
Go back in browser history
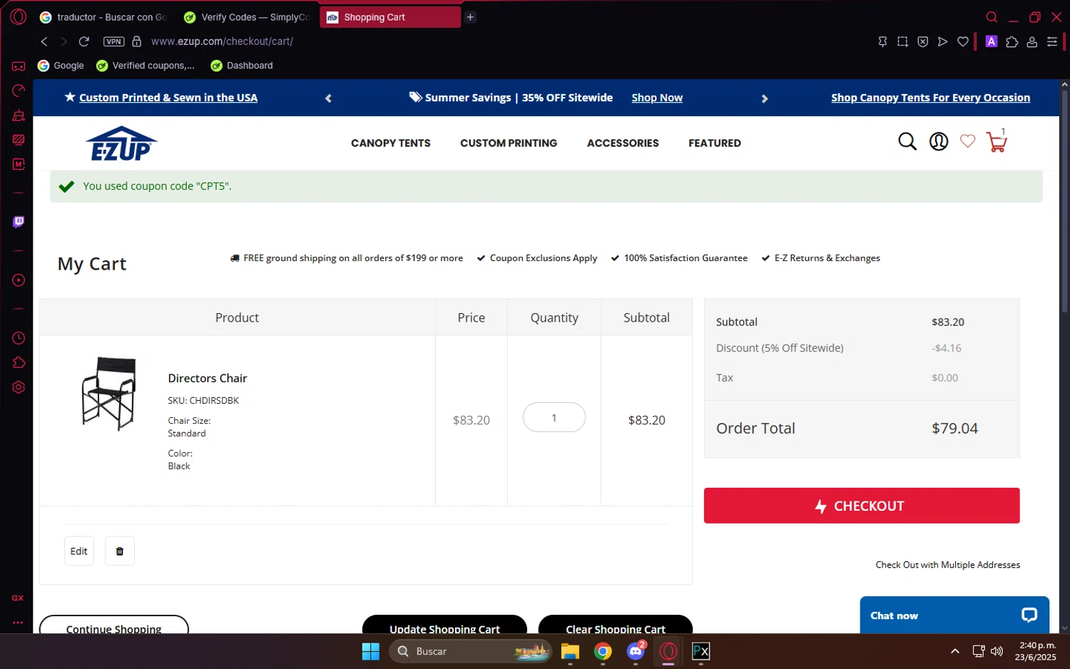[x=44, y=41]
